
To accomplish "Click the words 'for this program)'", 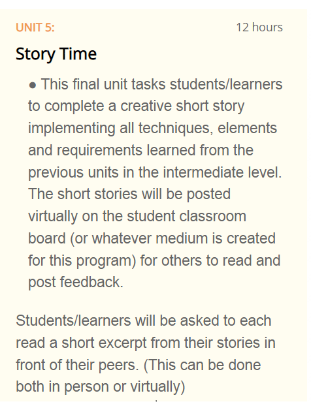I will tap(82, 260).
